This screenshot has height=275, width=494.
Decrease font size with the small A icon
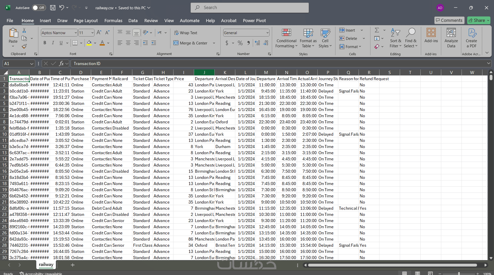108,33
